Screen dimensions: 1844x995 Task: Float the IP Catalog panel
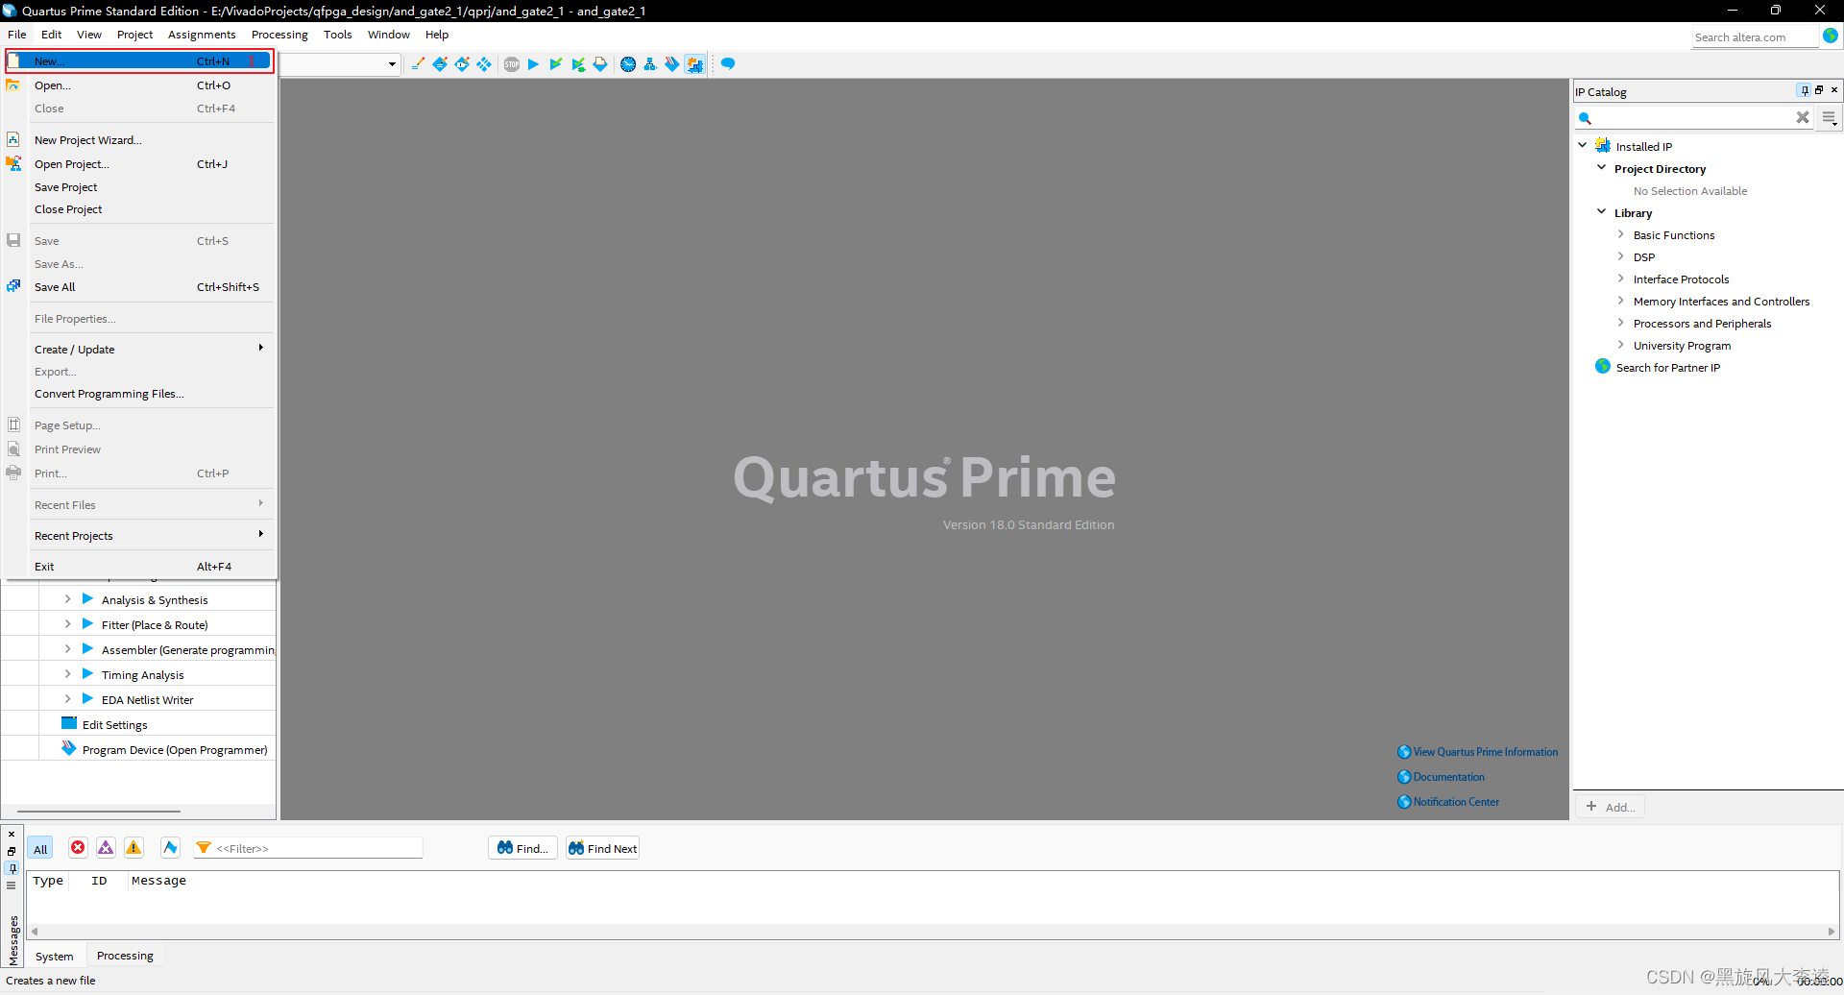click(x=1819, y=90)
